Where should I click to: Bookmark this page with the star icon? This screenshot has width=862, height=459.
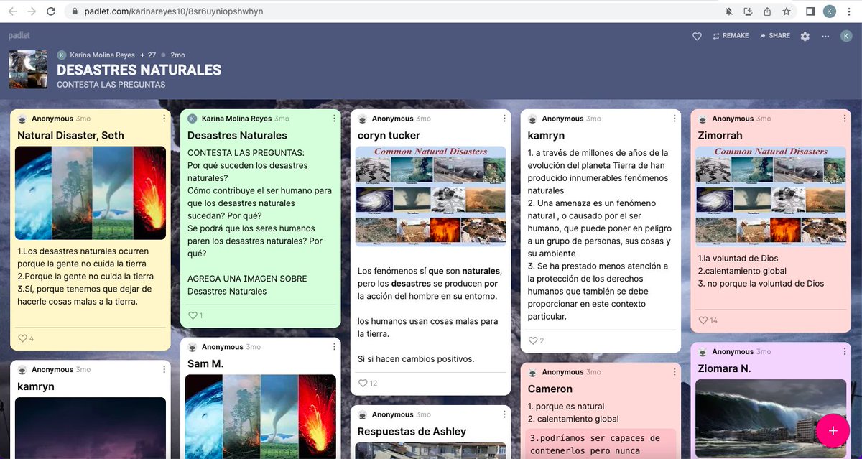click(x=787, y=11)
